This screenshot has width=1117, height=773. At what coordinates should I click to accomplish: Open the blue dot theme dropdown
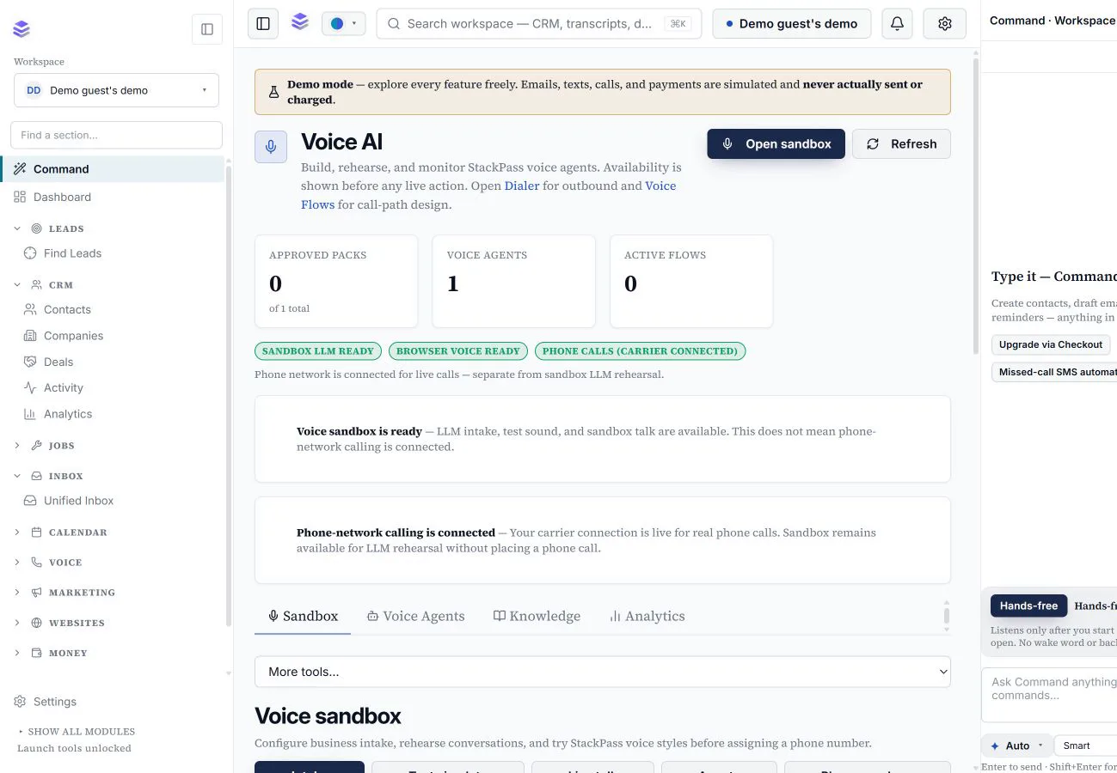[x=344, y=23]
